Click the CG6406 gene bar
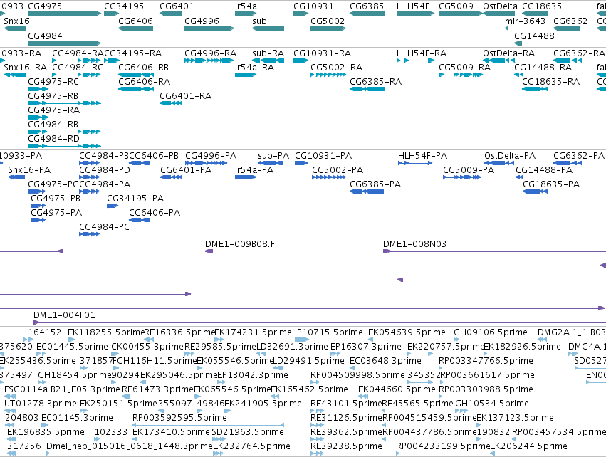606x457 pixels. [135, 28]
